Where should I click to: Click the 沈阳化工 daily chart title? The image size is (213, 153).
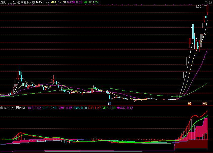[16, 2]
